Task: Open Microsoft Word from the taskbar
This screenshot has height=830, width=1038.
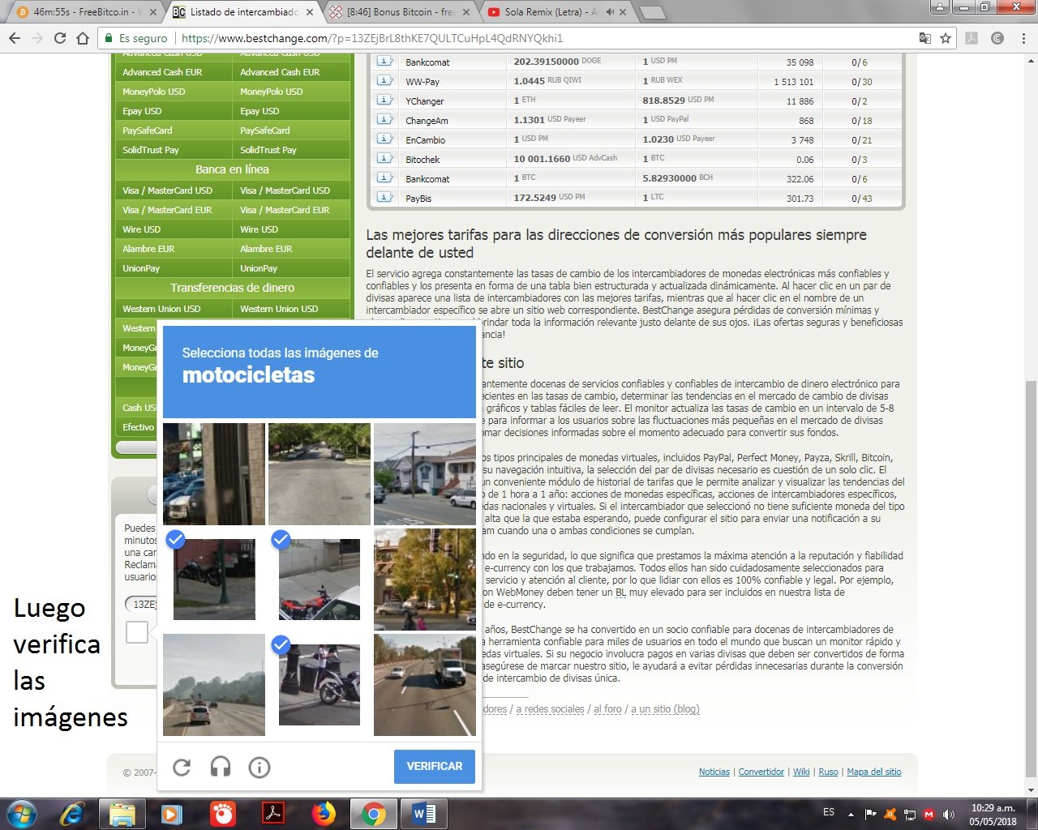Action: click(x=423, y=813)
